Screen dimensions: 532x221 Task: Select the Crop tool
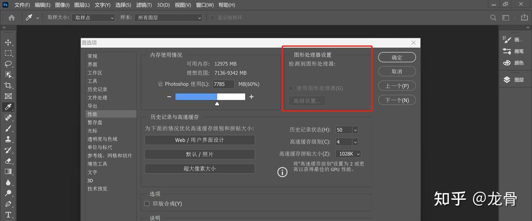(x=8, y=85)
